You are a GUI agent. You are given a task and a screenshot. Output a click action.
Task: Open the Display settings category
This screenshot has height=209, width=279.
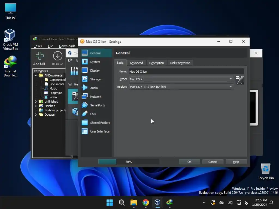[96, 70]
